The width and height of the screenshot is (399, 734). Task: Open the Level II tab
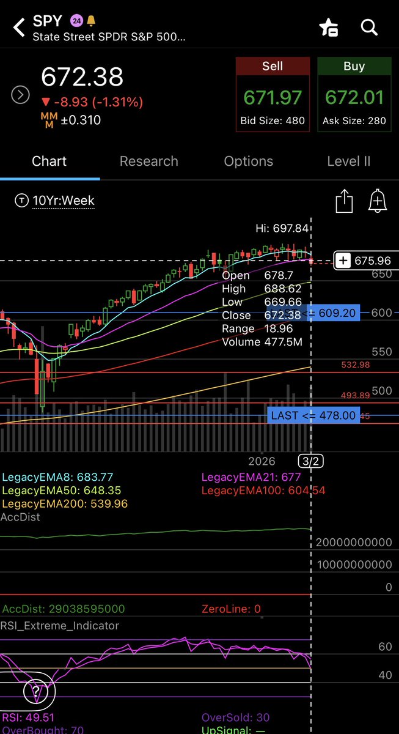point(349,161)
